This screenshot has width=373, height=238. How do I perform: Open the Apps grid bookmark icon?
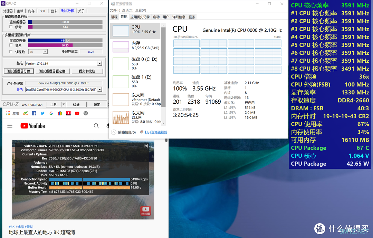[x=8, y=113]
